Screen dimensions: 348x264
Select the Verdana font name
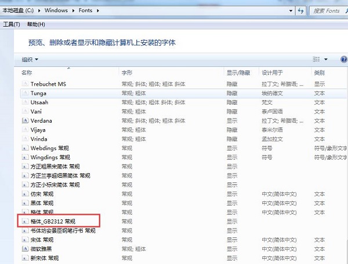tap(41, 120)
